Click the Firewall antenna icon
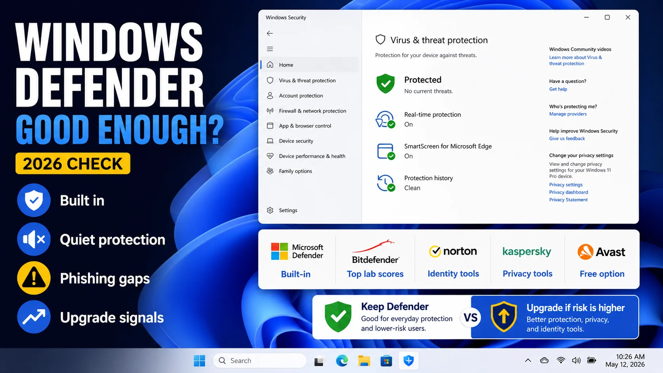The width and height of the screenshot is (663, 373). tap(270, 111)
